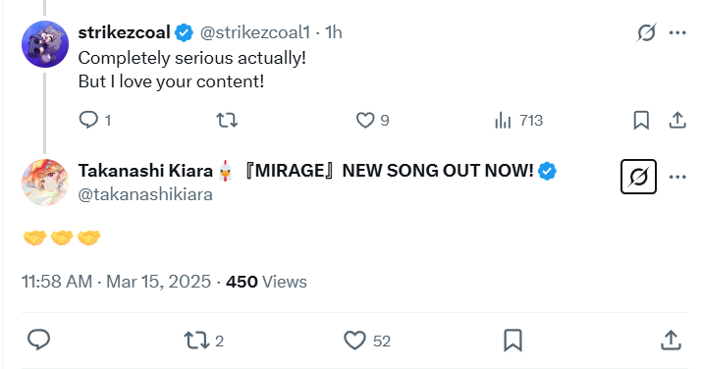
Task: Visit the @strikezcoal1 handle link
Action: click(255, 32)
